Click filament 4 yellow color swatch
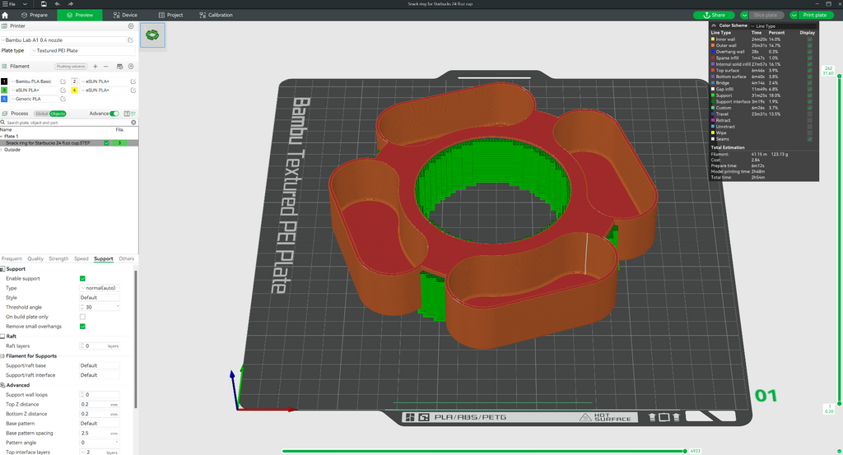The width and height of the screenshot is (843, 455). click(x=74, y=91)
